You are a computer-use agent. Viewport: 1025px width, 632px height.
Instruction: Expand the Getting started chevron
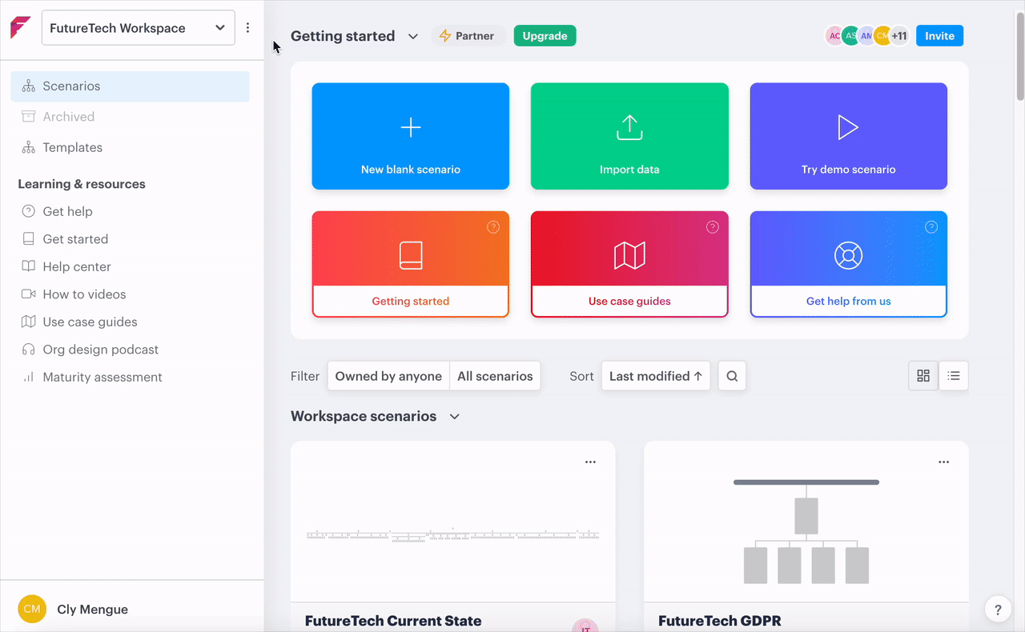point(413,37)
